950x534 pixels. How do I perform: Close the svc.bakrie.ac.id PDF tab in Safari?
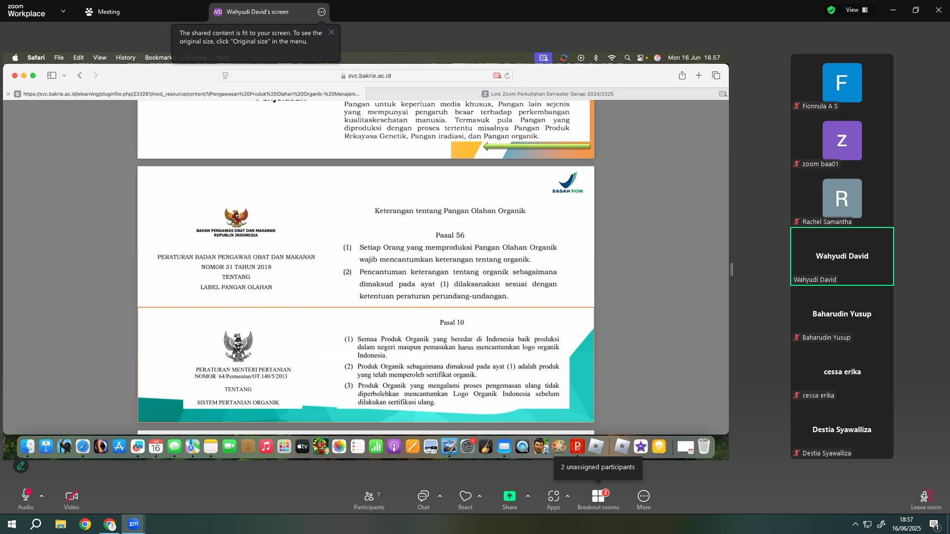click(8, 94)
